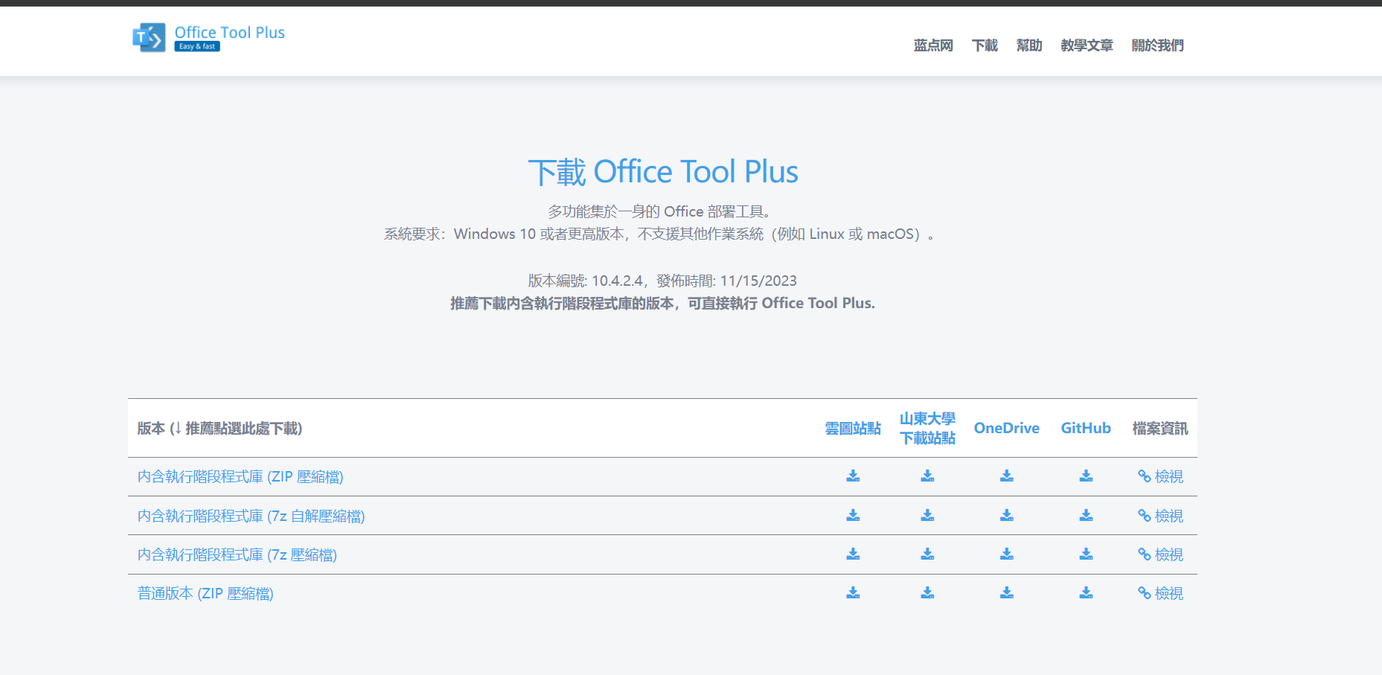Download 7z 壓縮檔 runtime version from 雲圖站點
Screen dimensions: 1382x675
[853, 554]
